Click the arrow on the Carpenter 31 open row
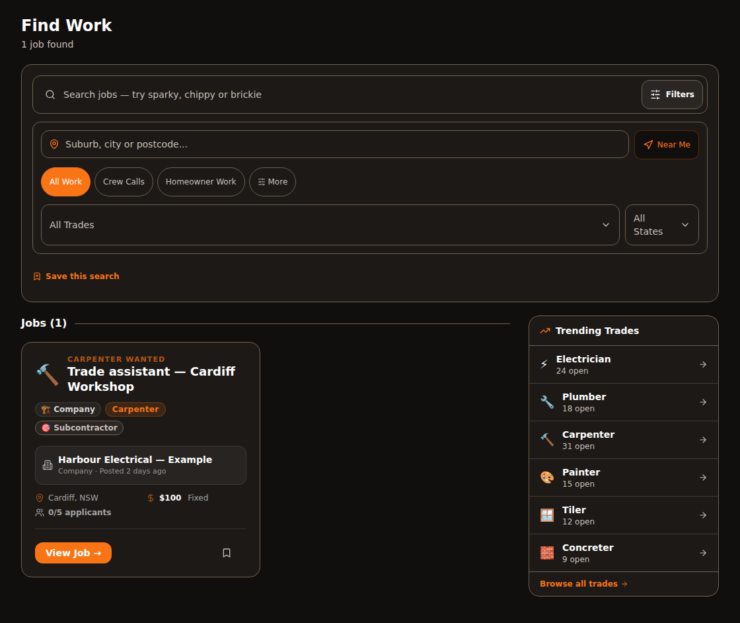This screenshot has width=740, height=623. point(703,440)
